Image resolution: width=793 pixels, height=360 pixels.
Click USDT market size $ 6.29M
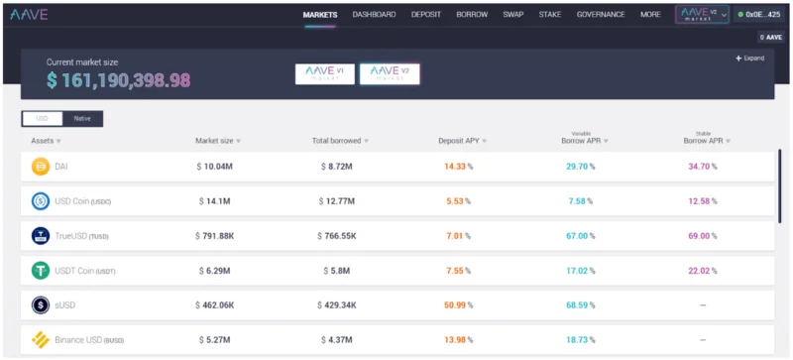pyautogui.click(x=214, y=271)
